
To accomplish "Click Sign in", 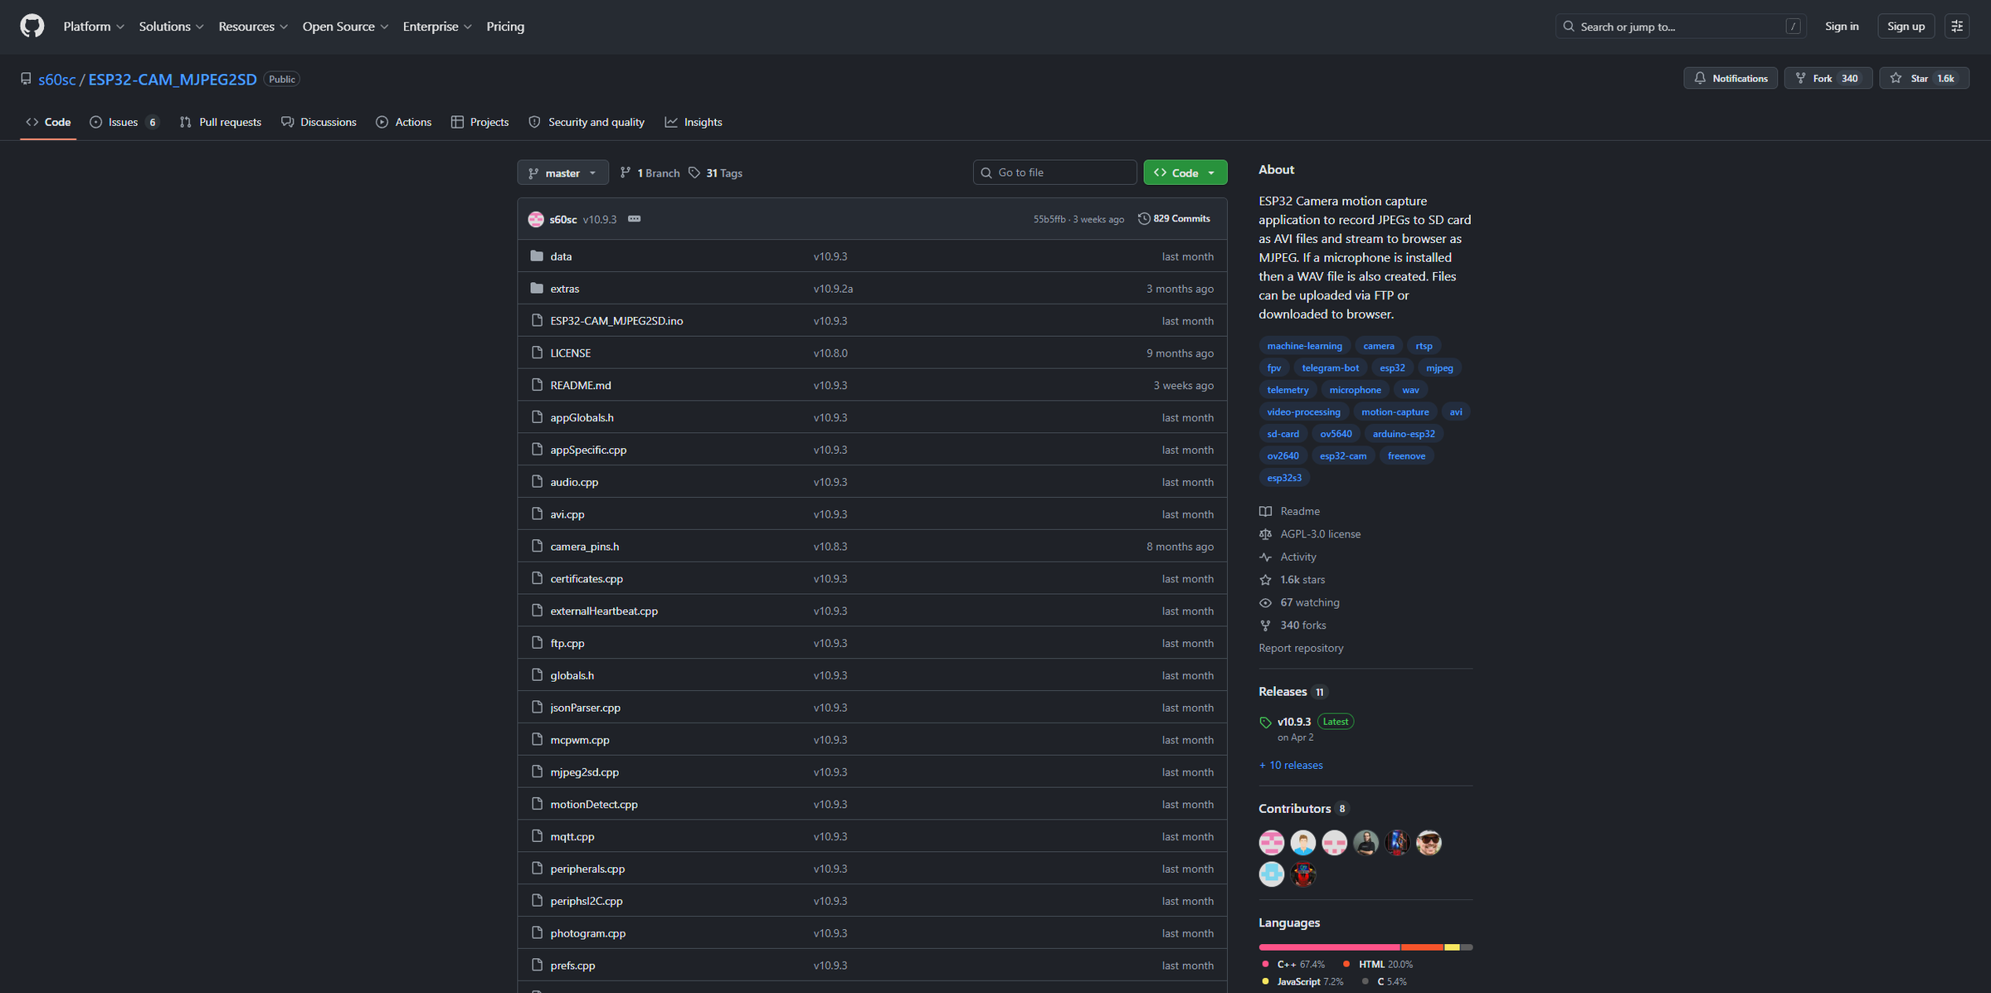I will point(1842,27).
